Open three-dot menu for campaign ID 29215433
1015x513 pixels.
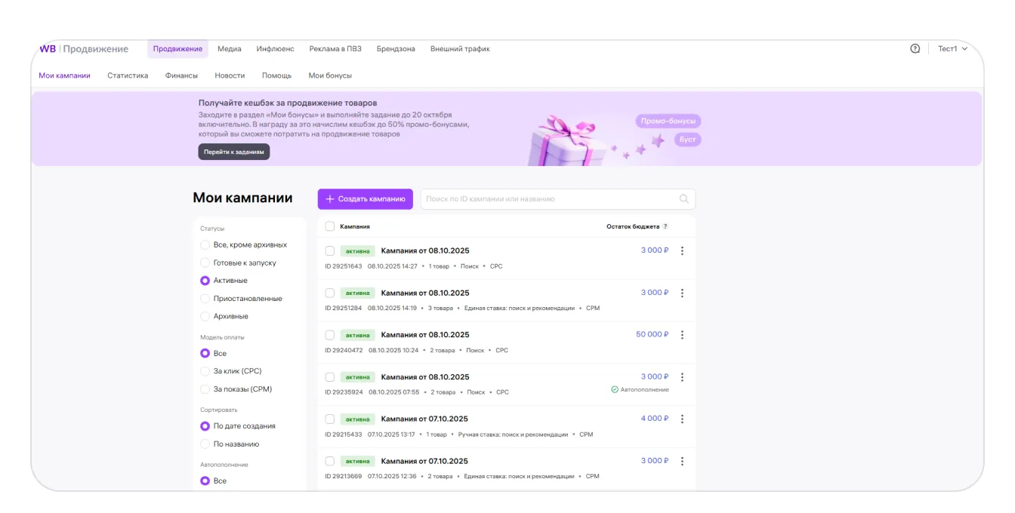(682, 419)
